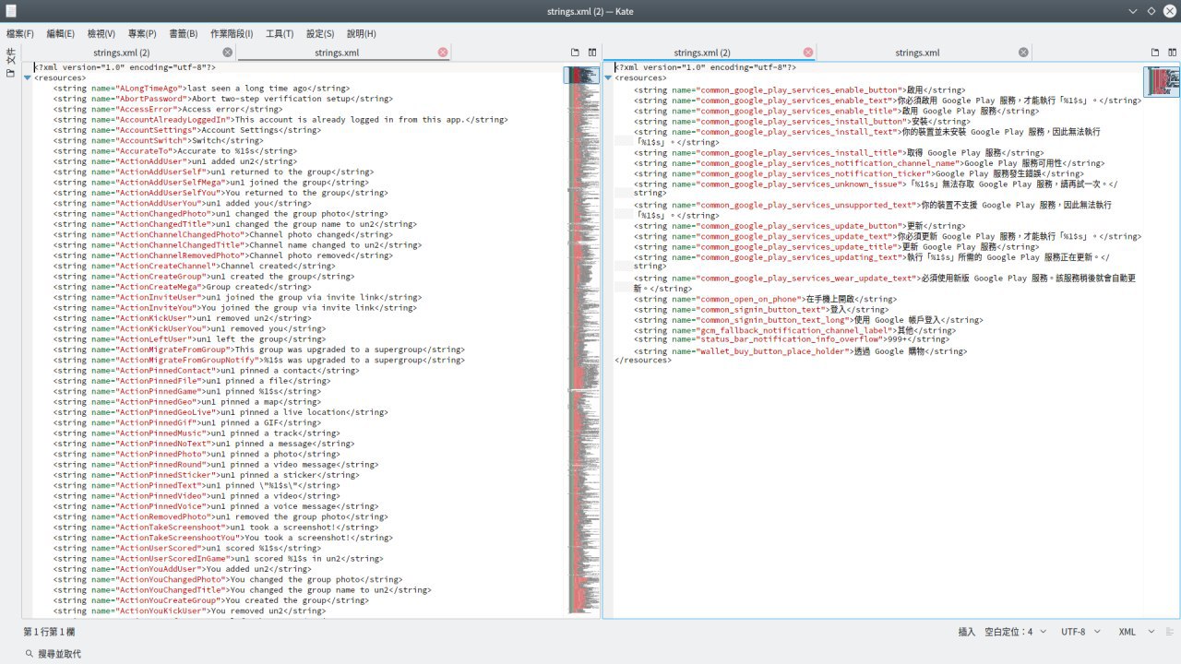Image resolution: width=1181 pixels, height=664 pixels.
Task: Switch to strings.xml tab in right pane
Action: pyautogui.click(x=917, y=53)
